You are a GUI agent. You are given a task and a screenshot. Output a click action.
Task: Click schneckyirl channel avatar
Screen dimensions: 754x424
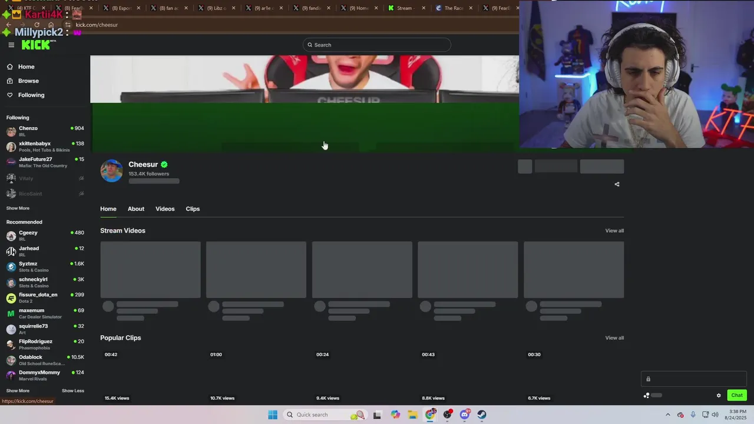[11, 282]
